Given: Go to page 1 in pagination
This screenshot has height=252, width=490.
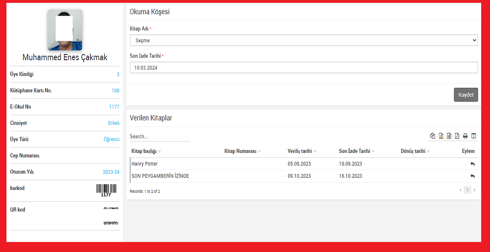Looking at the screenshot, I should click(x=467, y=190).
